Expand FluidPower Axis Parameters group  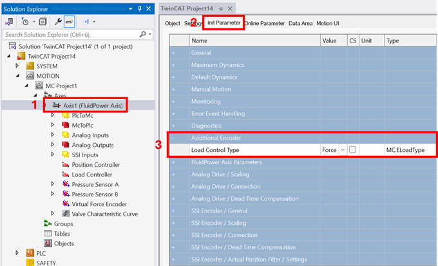173,162
